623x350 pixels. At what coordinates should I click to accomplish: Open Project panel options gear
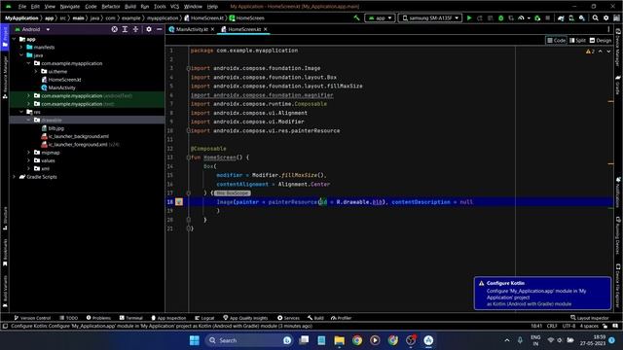[149, 29]
